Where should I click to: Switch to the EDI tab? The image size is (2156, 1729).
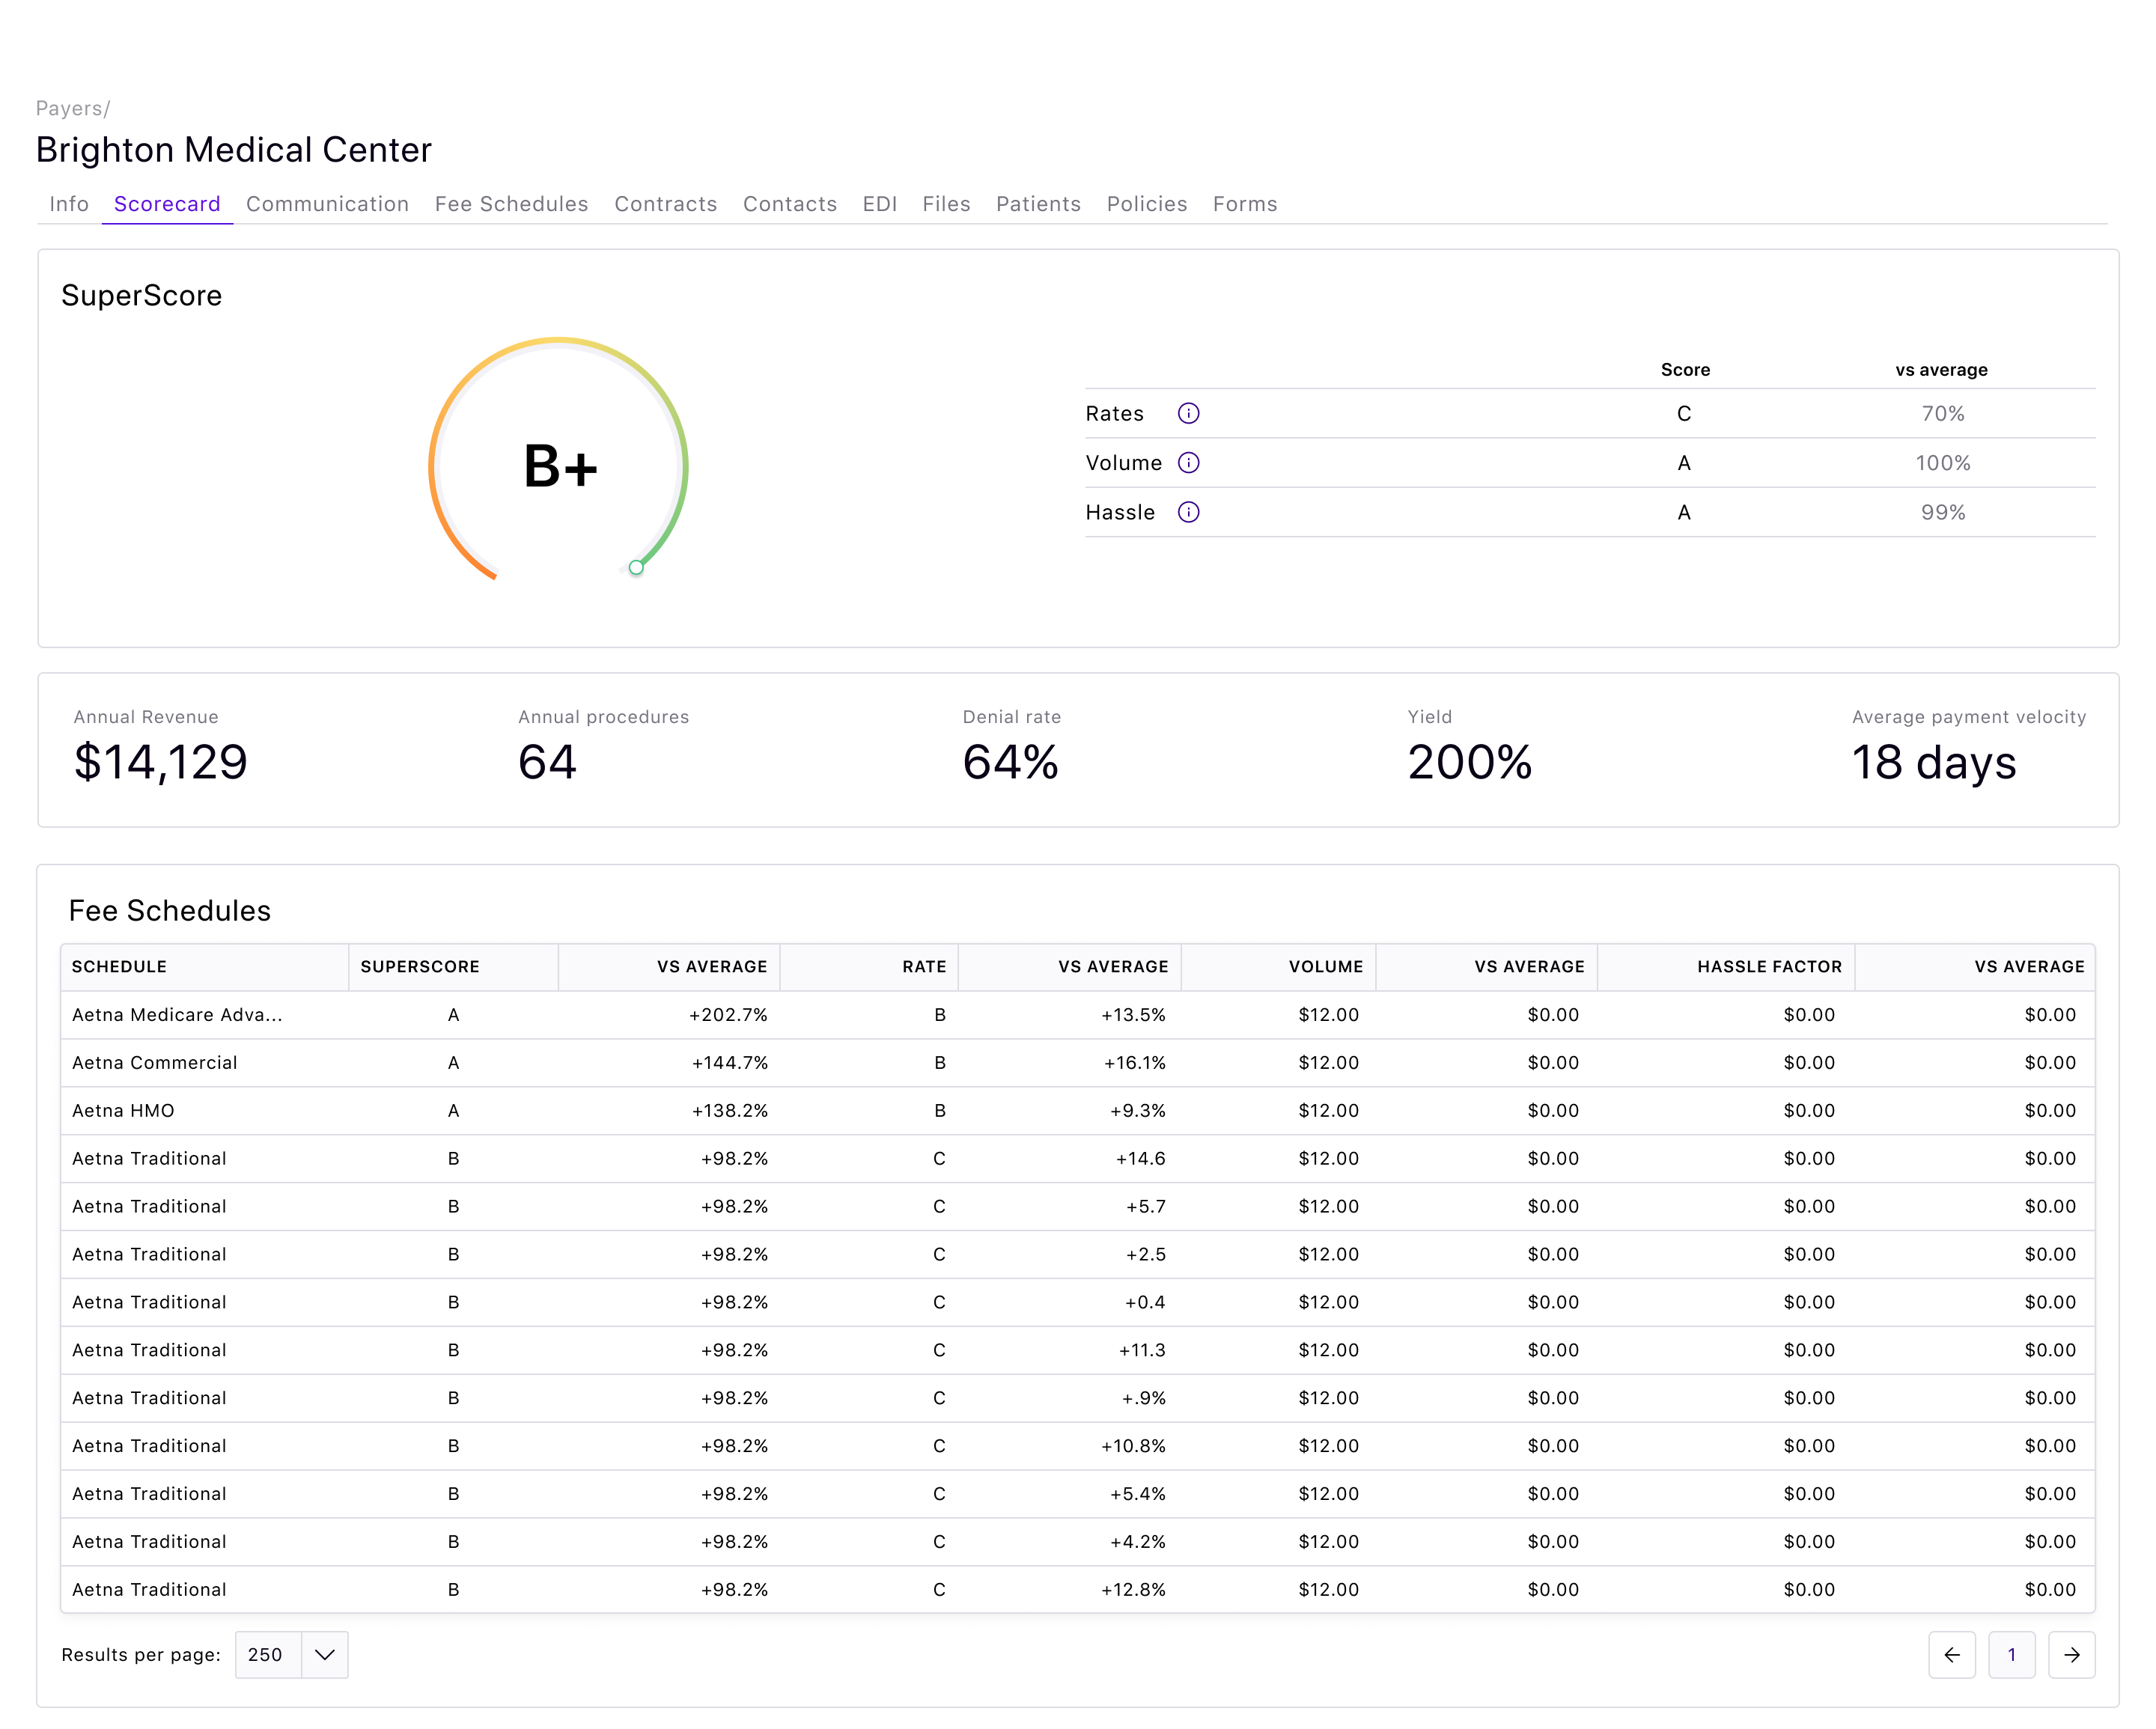879,204
